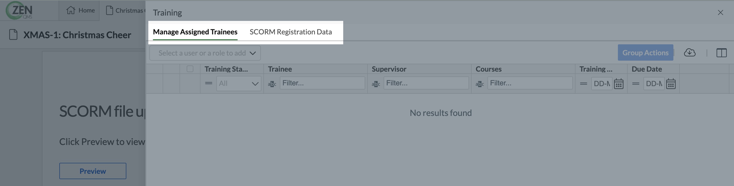Open the Training Status All dropdown
Screen dimensions: 734x186
coord(239,84)
